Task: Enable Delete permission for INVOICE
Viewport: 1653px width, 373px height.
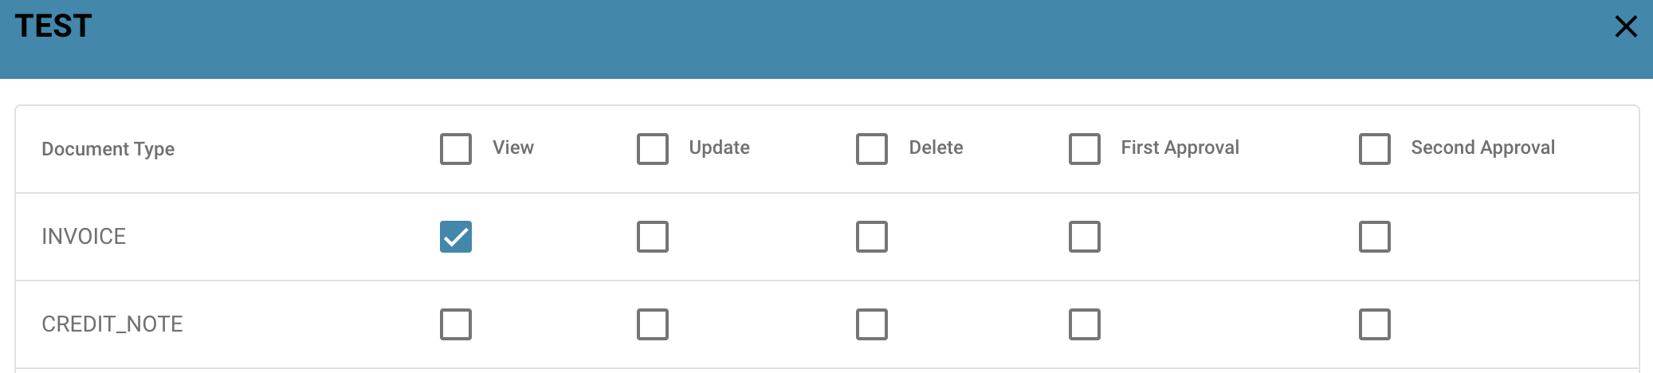Action: (872, 237)
